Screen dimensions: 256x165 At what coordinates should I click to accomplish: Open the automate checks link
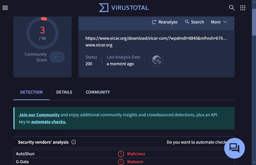click(49, 122)
